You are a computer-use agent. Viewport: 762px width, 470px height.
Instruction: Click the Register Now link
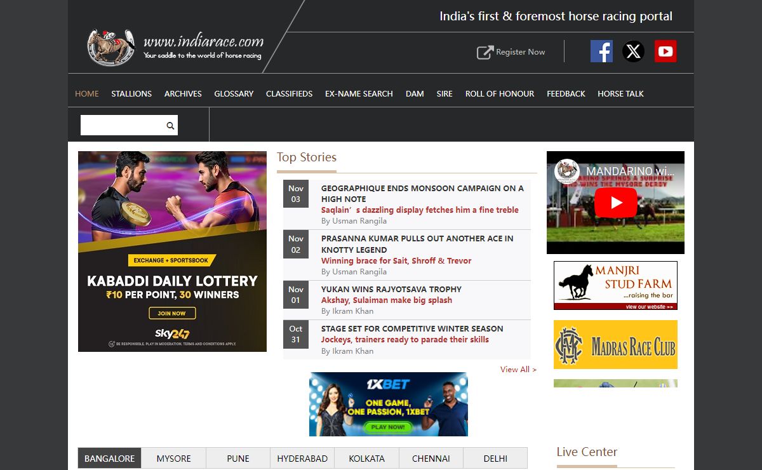520,52
